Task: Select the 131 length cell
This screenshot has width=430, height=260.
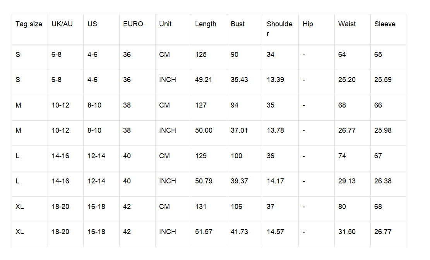Action: [200, 207]
